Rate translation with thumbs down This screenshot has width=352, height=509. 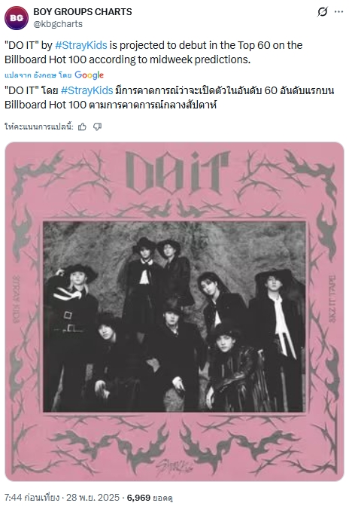coord(97,126)
